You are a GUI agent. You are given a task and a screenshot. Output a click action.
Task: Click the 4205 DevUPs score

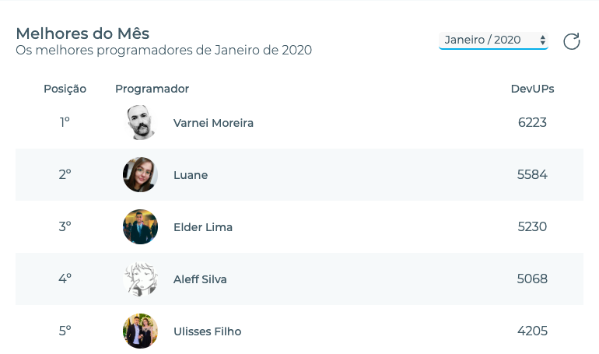(532, 331)
